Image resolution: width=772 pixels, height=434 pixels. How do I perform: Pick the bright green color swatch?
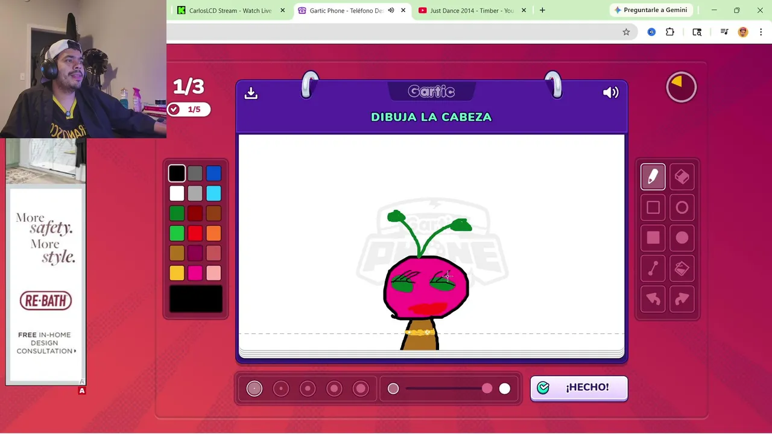click(x=177, y=233)
